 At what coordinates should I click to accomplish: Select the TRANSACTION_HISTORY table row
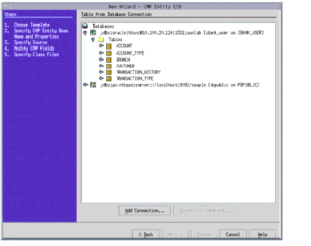(x=138, y=72)
